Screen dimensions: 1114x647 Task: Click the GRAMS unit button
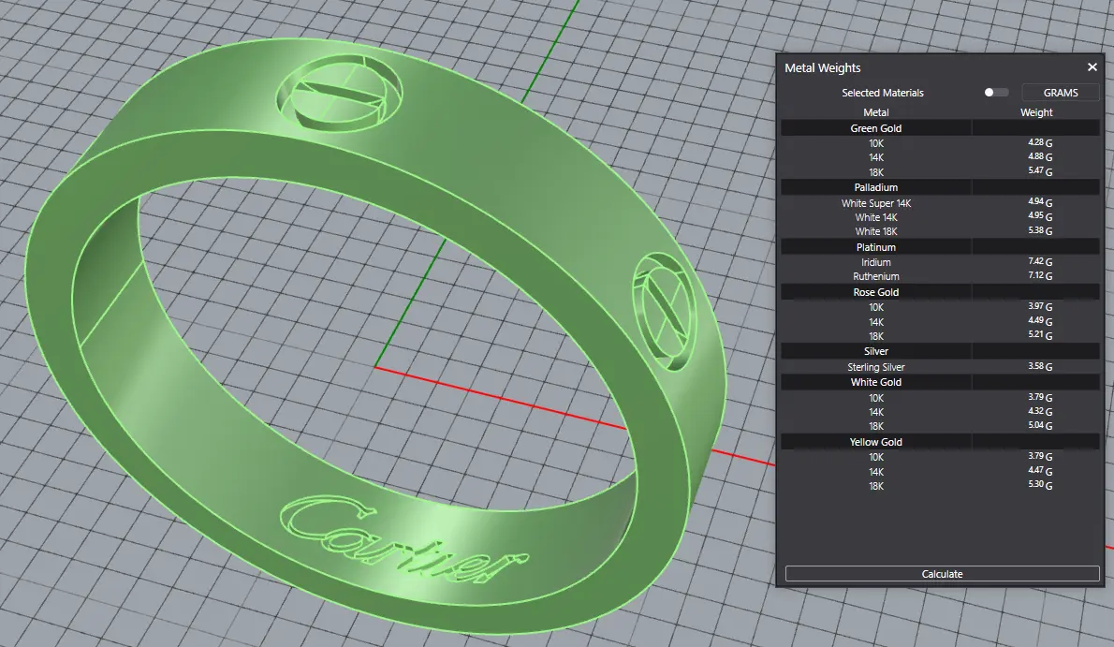1060,93
